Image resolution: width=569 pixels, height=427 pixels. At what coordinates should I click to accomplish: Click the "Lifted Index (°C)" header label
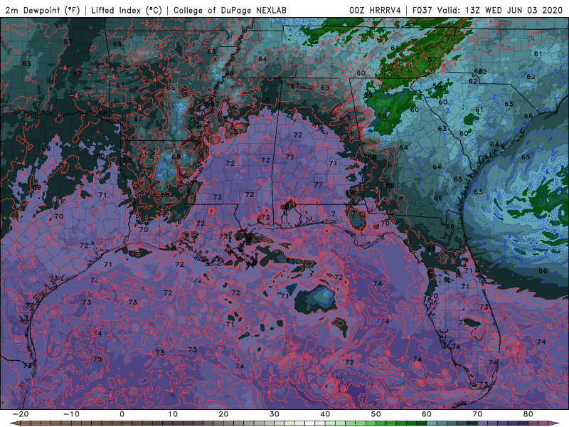(x=127, y=10)
